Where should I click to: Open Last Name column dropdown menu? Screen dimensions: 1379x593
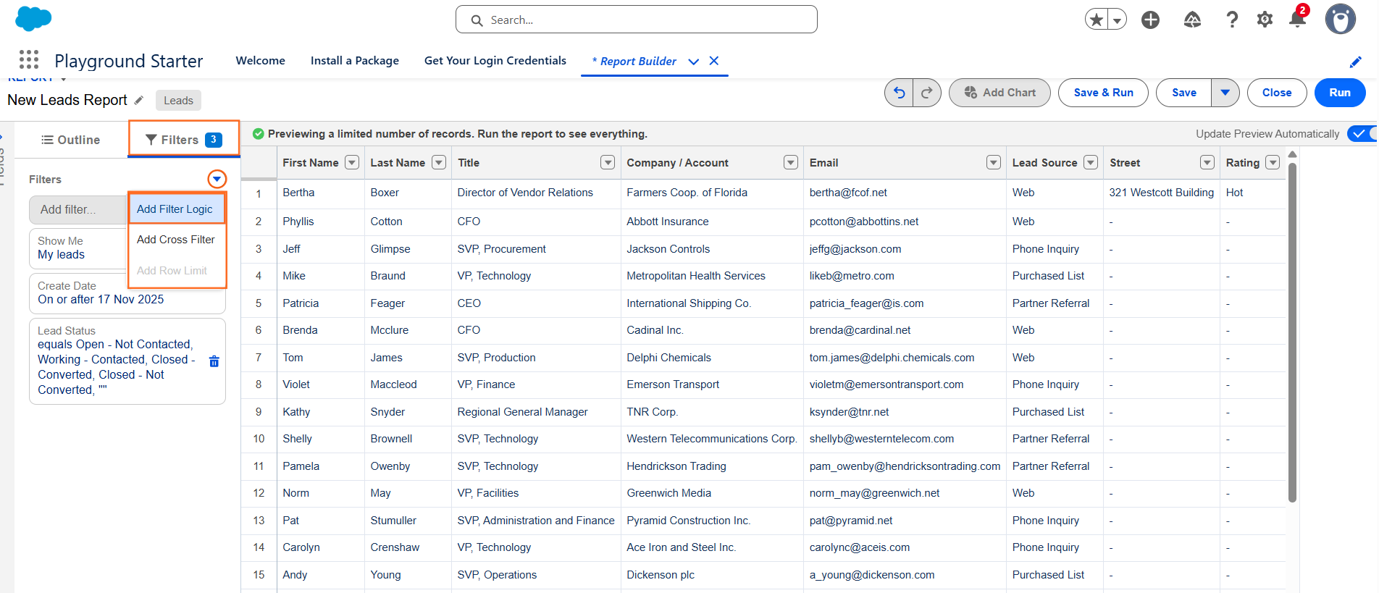[439, 162]
